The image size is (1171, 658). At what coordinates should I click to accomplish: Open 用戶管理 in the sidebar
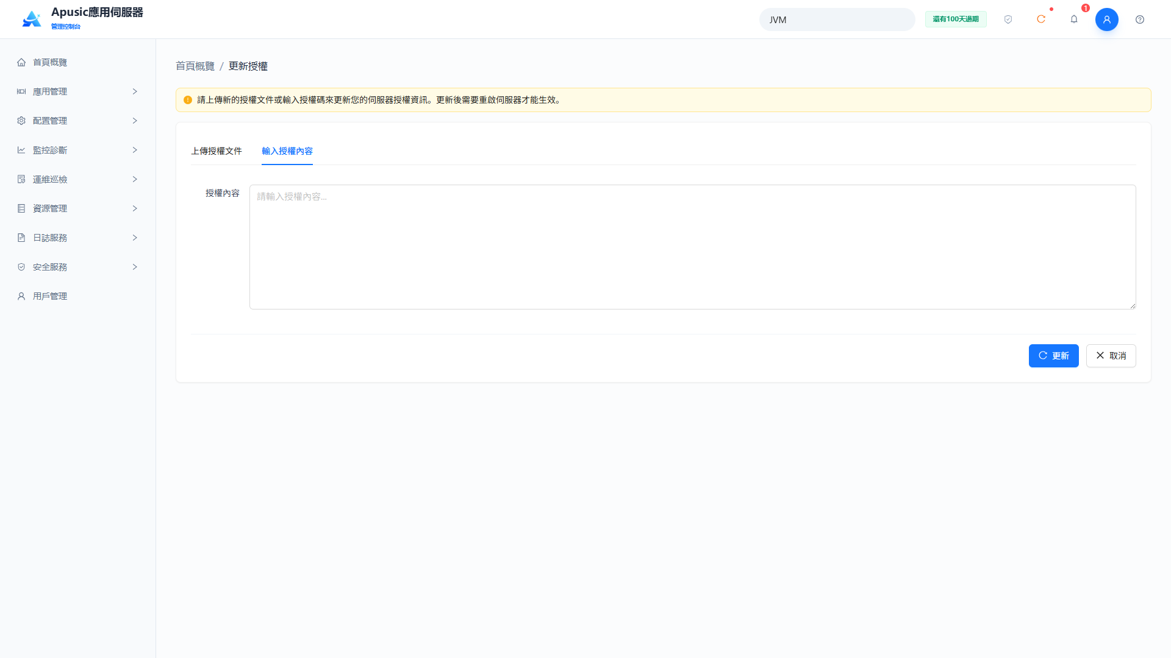pyautogui.click(x=78, y=296)
